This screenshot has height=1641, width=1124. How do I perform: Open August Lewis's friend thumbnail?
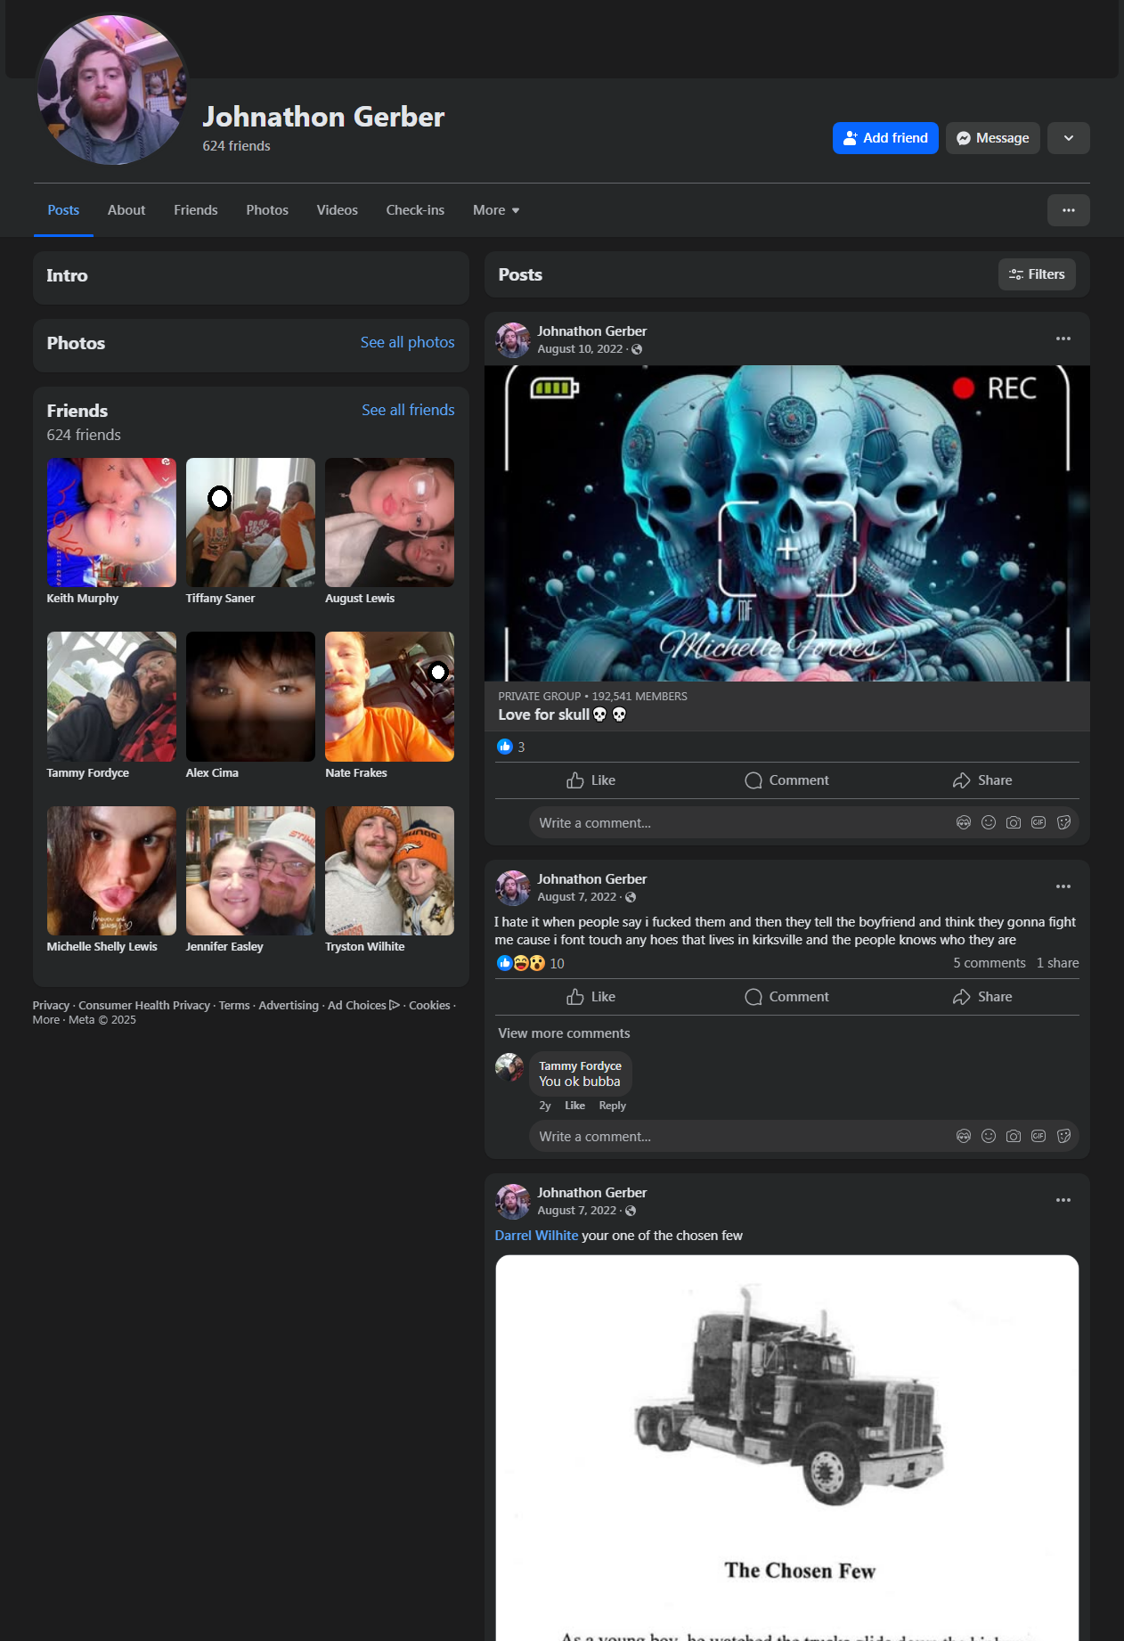click(389, 522)
